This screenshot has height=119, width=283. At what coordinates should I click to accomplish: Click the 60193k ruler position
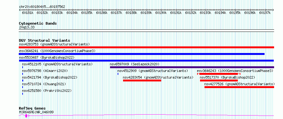tap(205, 13)
